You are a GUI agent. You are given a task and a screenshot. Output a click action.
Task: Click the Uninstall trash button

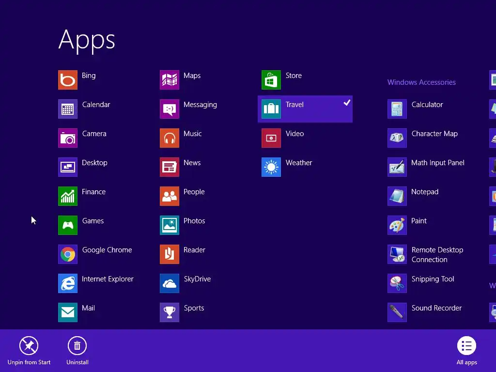coord(77,351)
